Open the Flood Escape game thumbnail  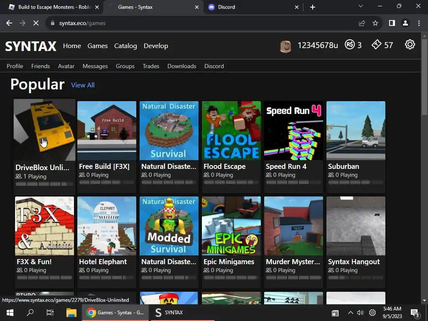(x=231, y=130)
